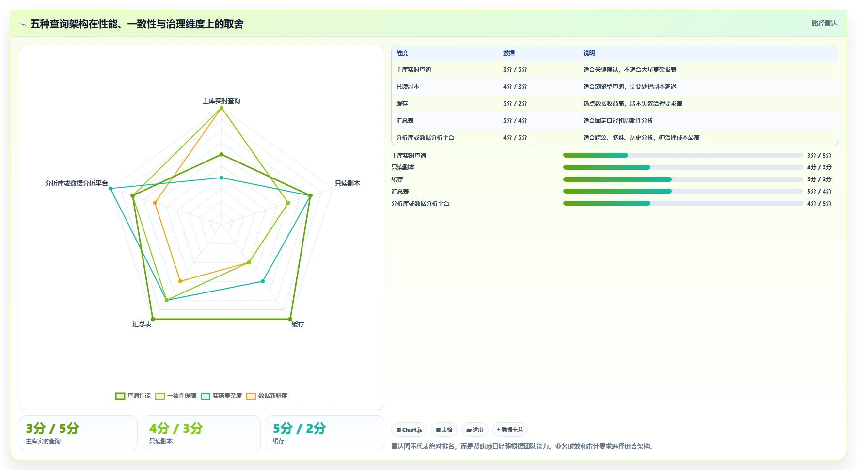Toggle the 查询性能 legend series
The image size is (857, 470).
133,396
